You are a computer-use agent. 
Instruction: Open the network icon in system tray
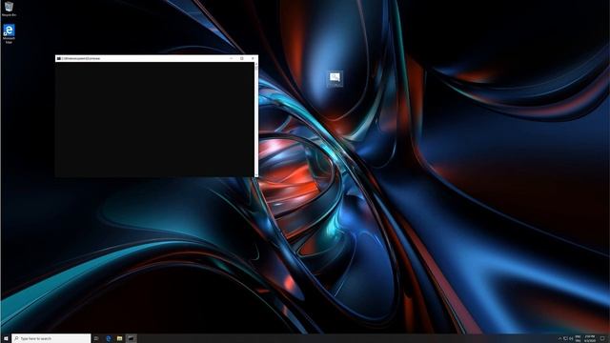565,338
